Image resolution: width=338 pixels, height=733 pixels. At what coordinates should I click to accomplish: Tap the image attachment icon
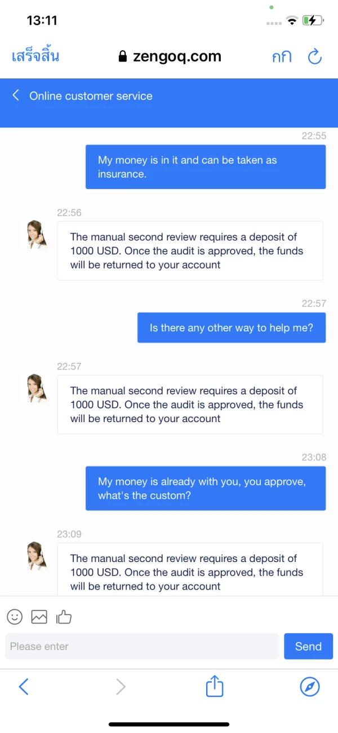(x=39, y=617)
